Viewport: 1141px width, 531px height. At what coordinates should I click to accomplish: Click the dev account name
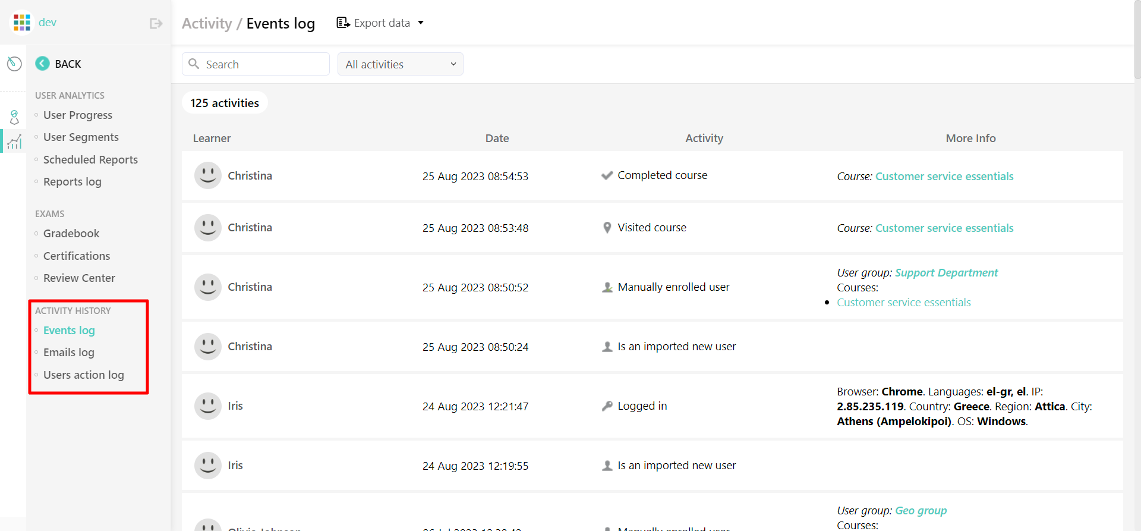(x=48, y=23)
